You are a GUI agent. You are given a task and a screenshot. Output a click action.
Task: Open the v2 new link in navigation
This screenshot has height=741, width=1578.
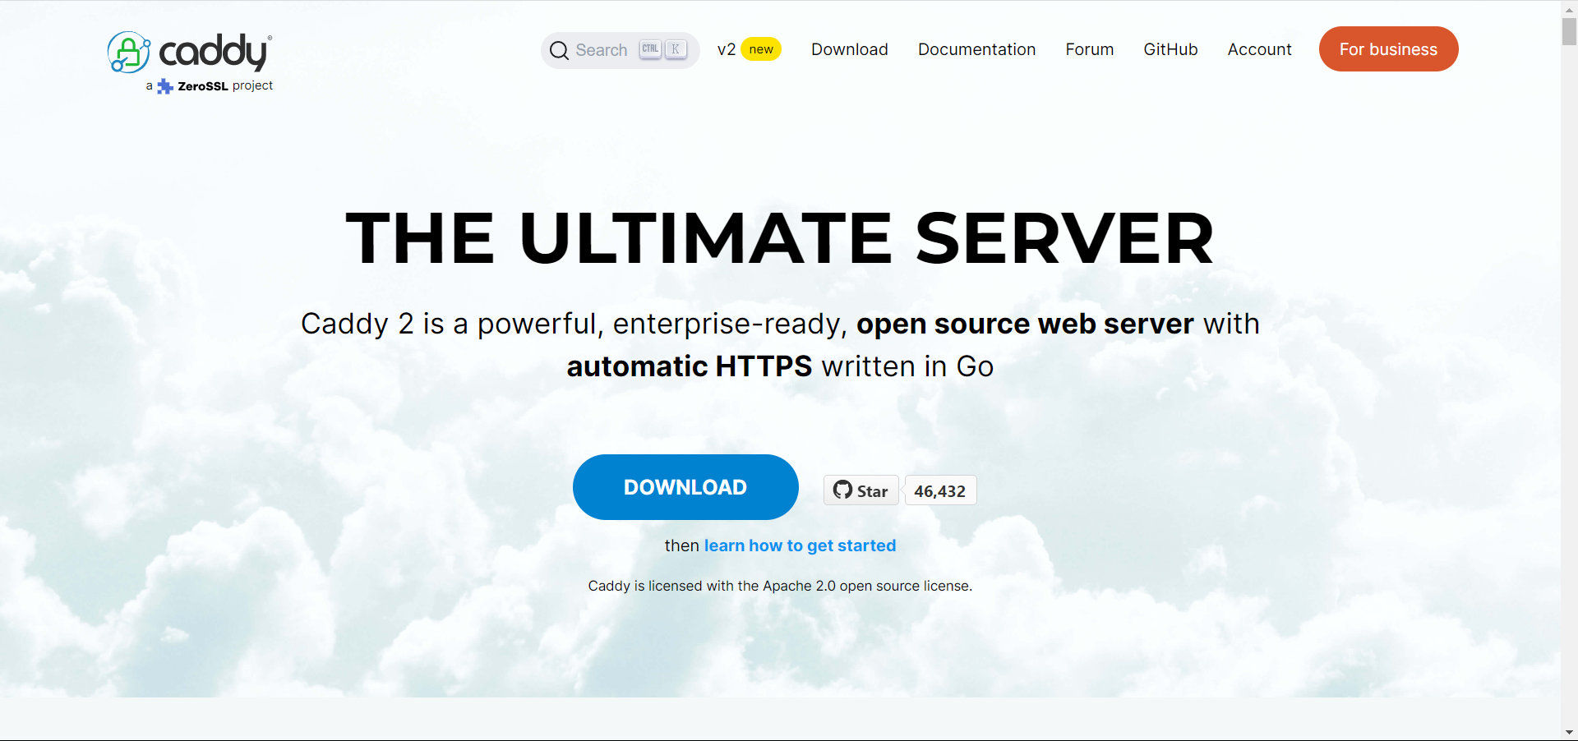tap(749, 49)
